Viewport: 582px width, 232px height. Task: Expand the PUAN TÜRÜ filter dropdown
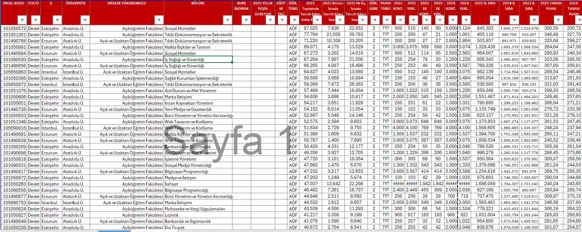point(387,20)
